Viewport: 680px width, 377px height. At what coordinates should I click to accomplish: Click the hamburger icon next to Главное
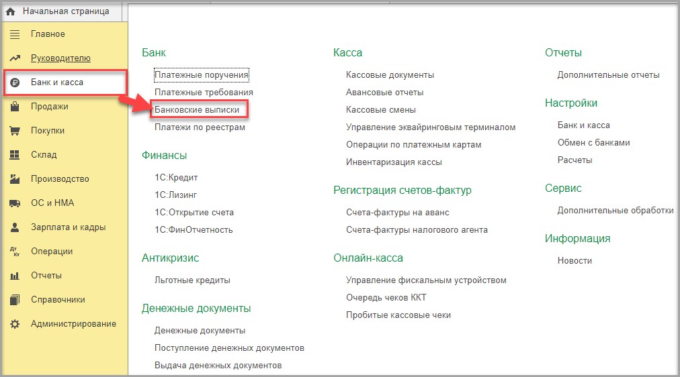tap(15, 34)
